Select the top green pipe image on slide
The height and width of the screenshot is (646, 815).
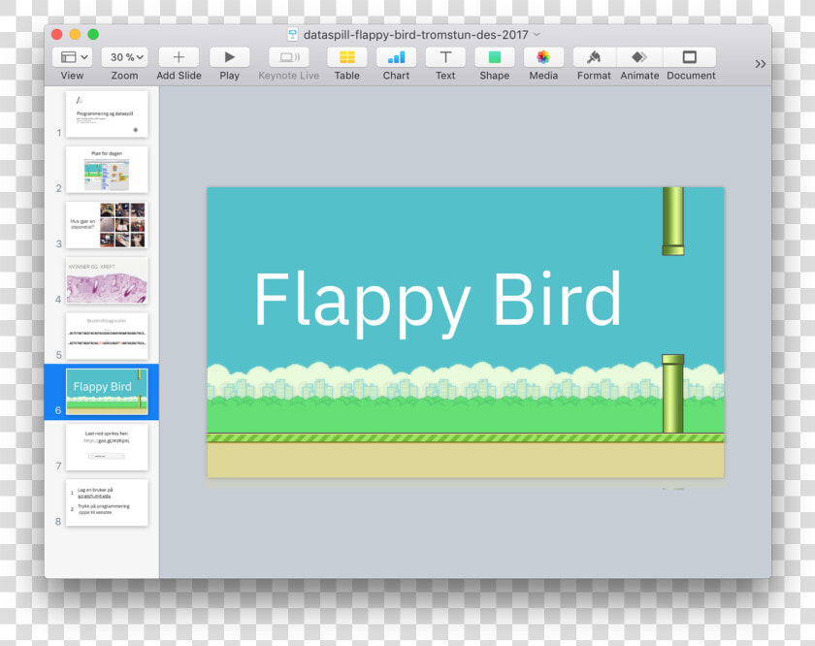click(672, 221)
